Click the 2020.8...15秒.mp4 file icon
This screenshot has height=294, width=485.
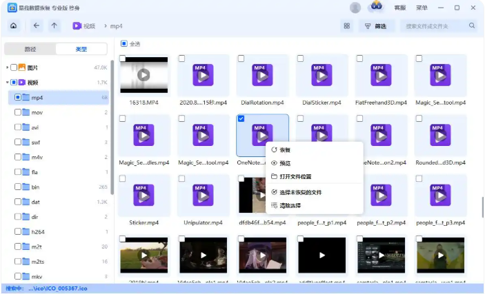point(203,75)
